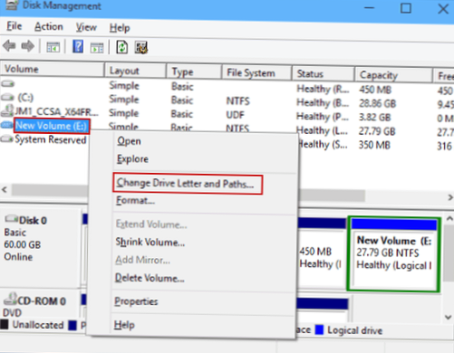Sort by the Volume column header
The height and width of the screenshot is (353, 454).
53,69
